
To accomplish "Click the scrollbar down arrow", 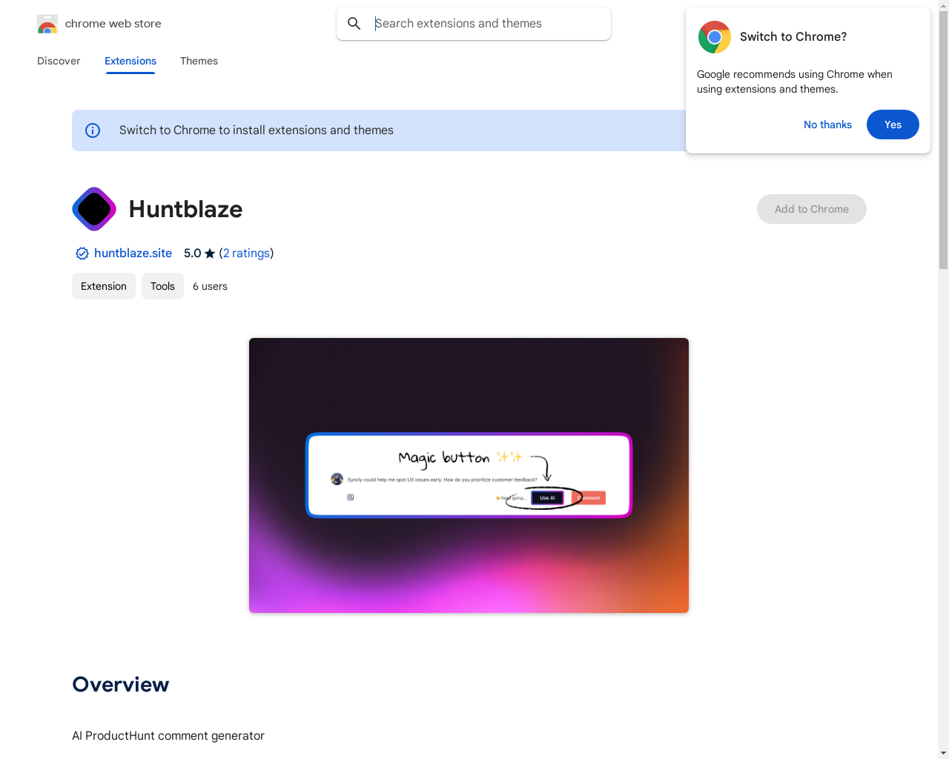I will 943,753.
